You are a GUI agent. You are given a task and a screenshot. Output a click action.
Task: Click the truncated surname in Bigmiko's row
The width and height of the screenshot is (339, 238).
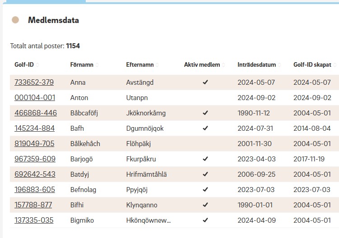(149, 220)
